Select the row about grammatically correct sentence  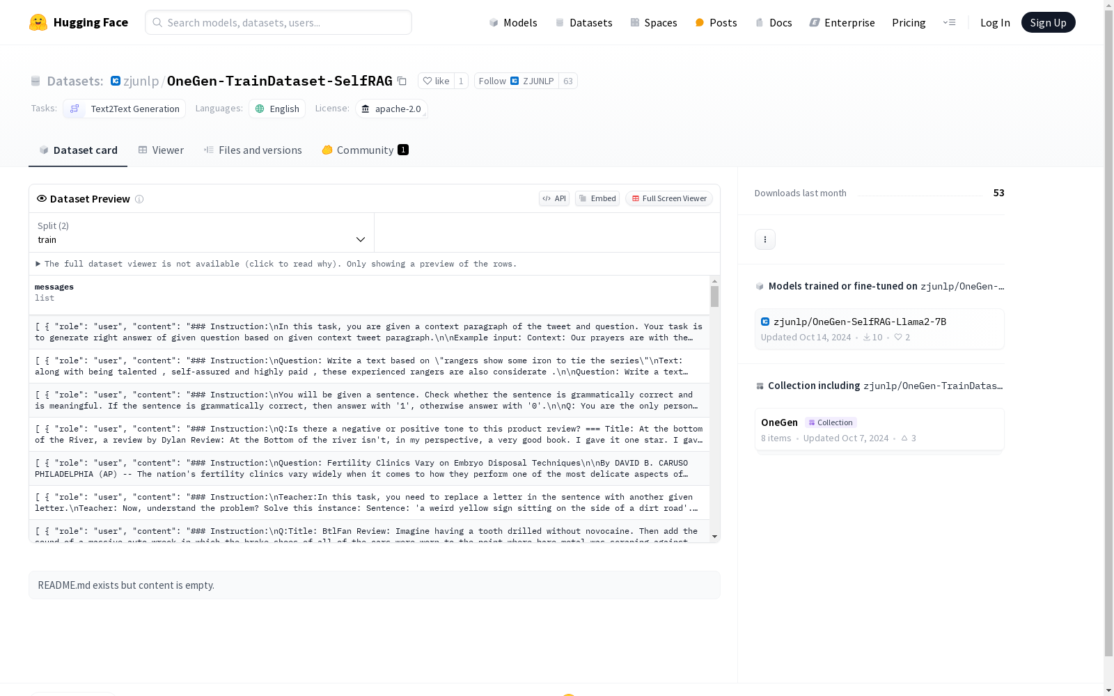coord(369,400)
